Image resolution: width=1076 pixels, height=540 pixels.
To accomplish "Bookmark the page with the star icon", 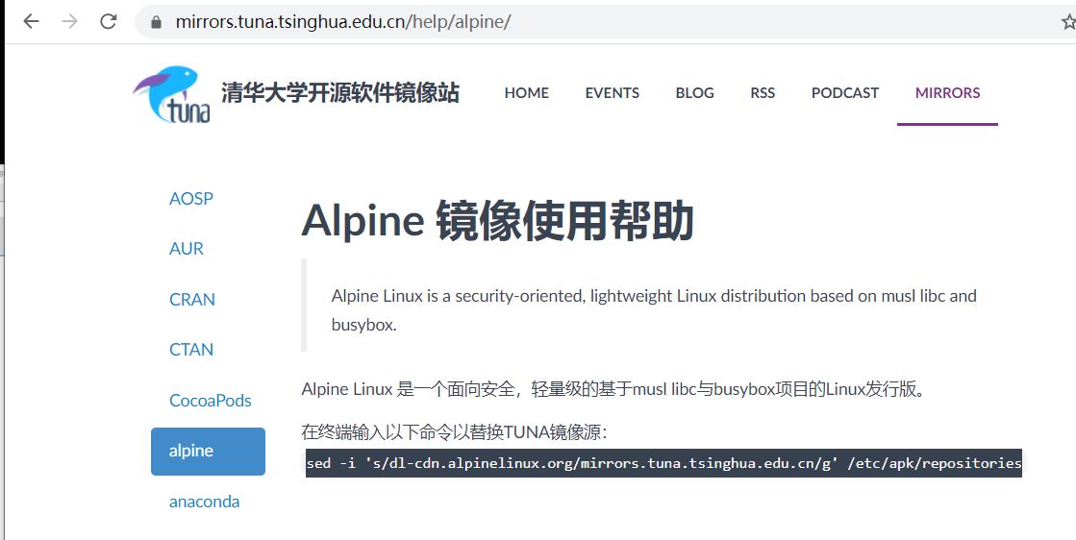I will coord(1068,23).
